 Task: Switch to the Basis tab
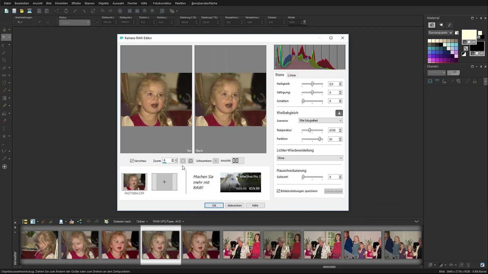pyautogui.click(x=280, y=75)
